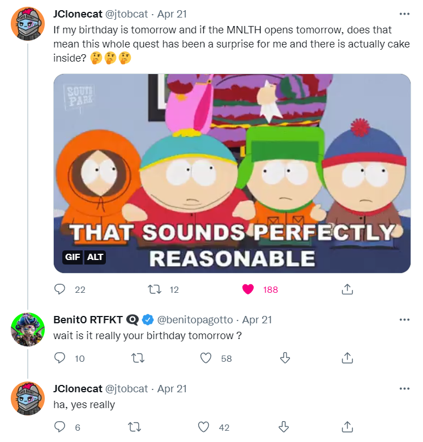This screenshot has width=423, height=442.
Task: Open more options for the top tweet
Action: (404, 14)
